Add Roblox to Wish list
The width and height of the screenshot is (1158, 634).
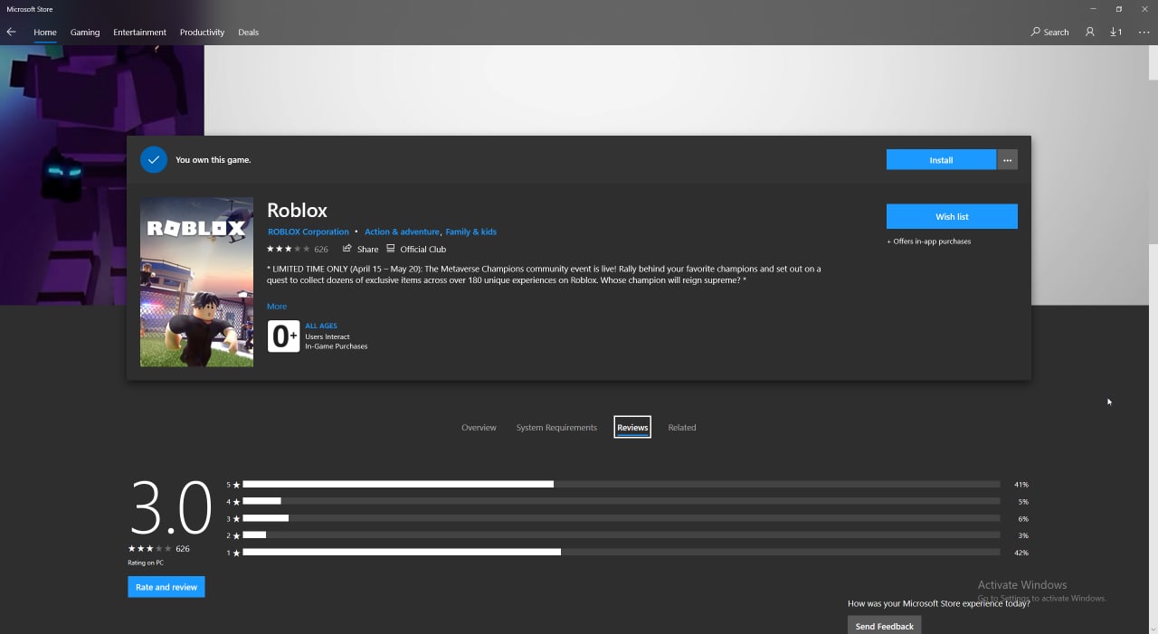pos(952,216)
